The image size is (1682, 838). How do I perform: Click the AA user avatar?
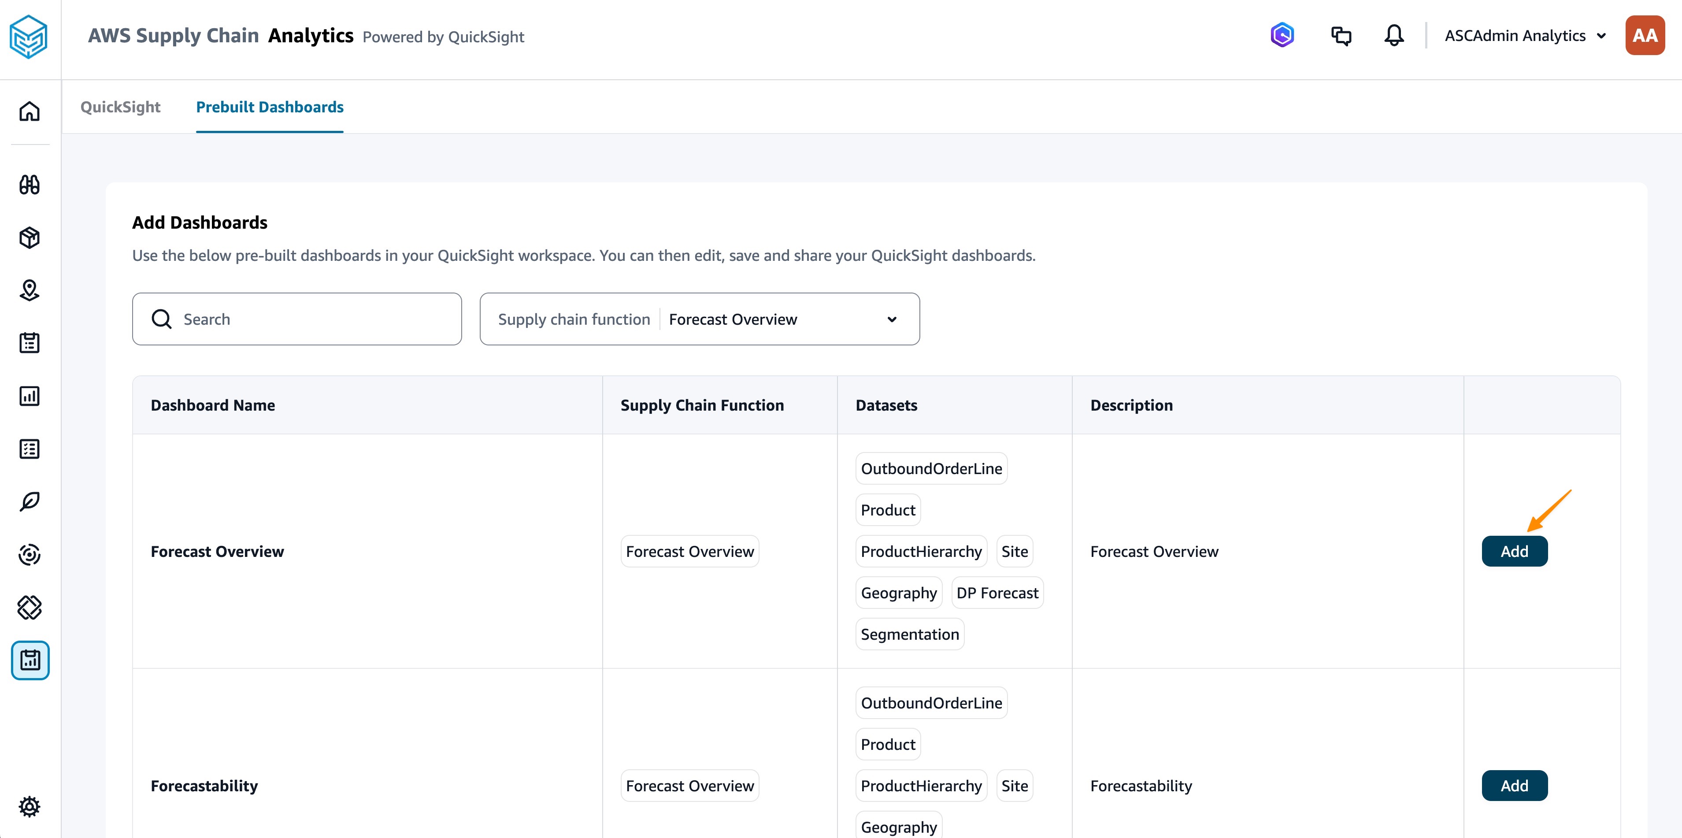[1645, 35]
